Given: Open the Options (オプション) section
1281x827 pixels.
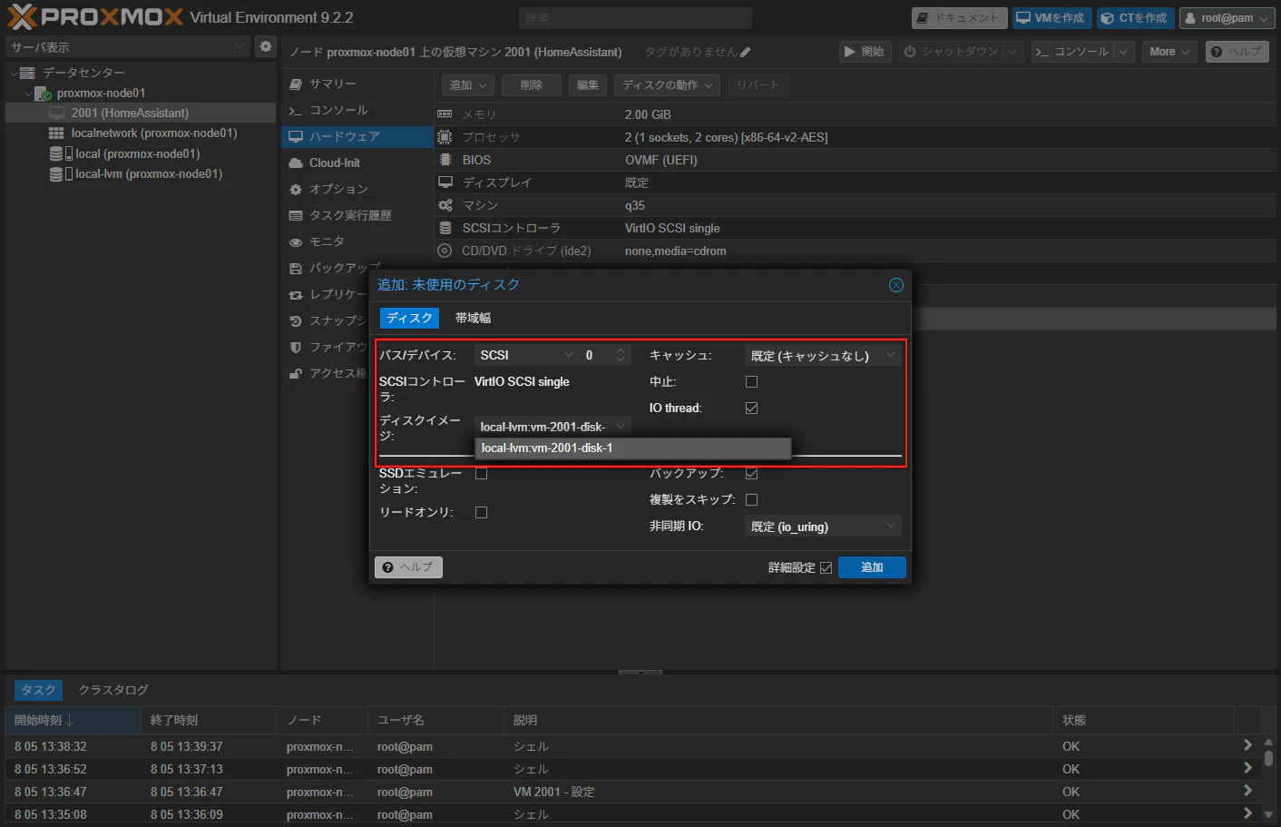Looking at the screenshot, I should [x=357, y=189].
